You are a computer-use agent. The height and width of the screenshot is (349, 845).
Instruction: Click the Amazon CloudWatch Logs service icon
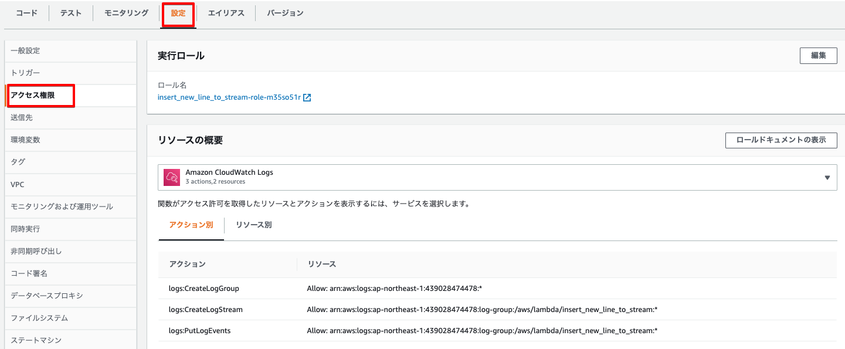(x=172, y=177)
